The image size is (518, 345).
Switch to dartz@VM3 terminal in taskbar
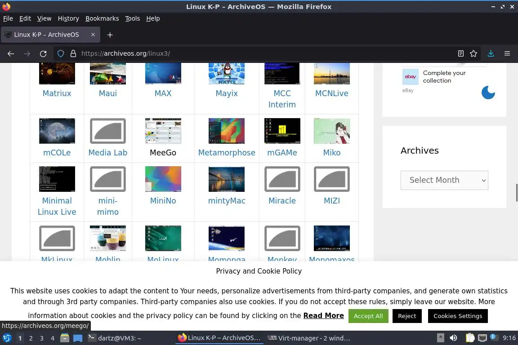click(x=115, y=338)
